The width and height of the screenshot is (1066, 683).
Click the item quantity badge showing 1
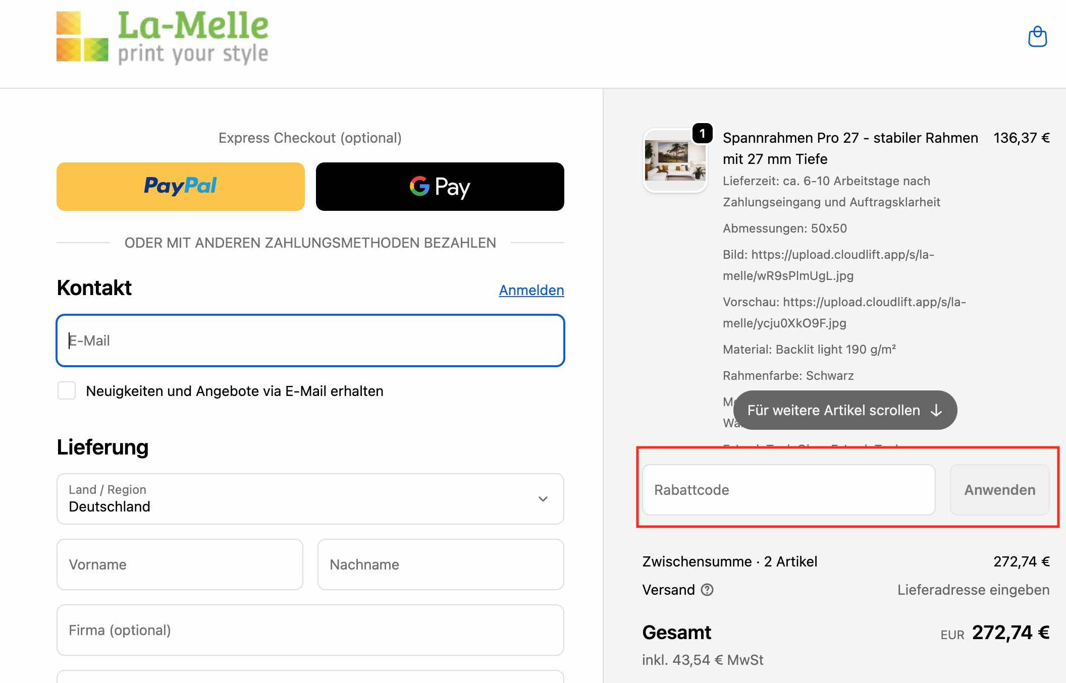[x=702, y=134]
